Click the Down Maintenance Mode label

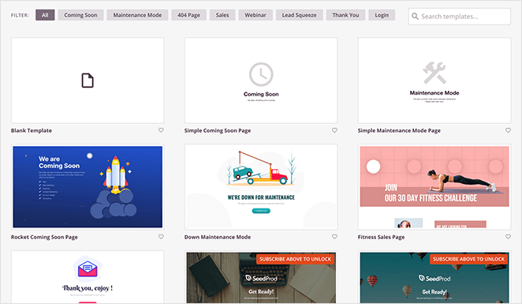[218, 237]
